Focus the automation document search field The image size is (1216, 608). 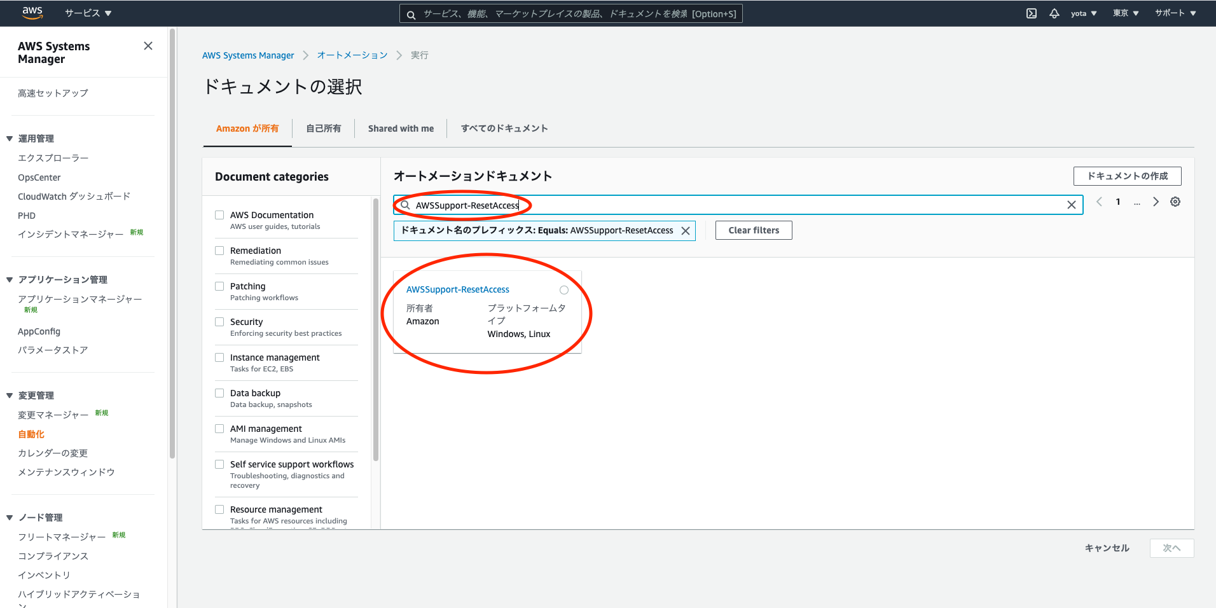pyautogui.click(x=738, y=205)
